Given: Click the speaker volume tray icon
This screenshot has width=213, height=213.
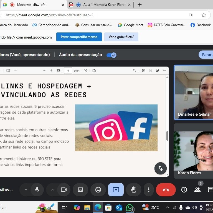Looking at the screenshot, I should [x=194, y=207].
